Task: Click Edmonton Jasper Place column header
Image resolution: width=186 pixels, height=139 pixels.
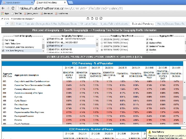Action: click(69, 75)
